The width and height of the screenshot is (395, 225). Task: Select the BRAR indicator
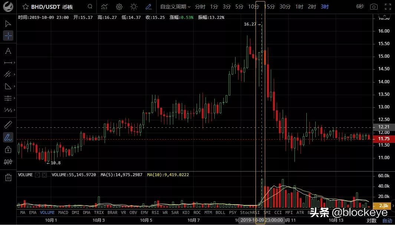coord(112,212)
